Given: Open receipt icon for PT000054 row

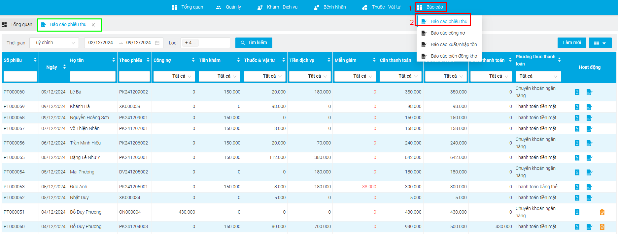Looking at the screenshot, I should [x=577, y=172].
